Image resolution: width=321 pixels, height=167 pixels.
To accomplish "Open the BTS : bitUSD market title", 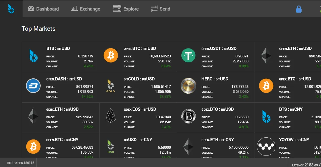I will click(58, 49).
